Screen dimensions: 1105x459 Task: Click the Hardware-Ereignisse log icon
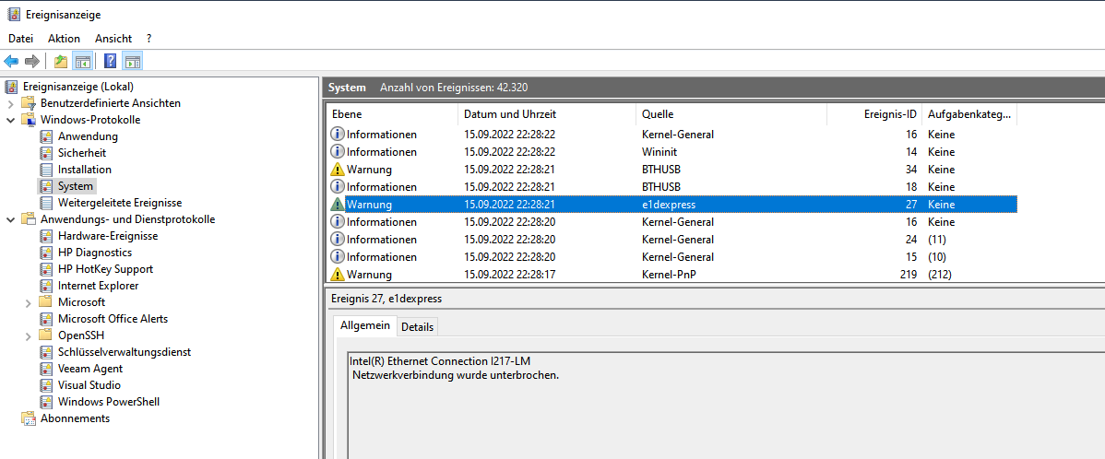[x=46, y=236]
